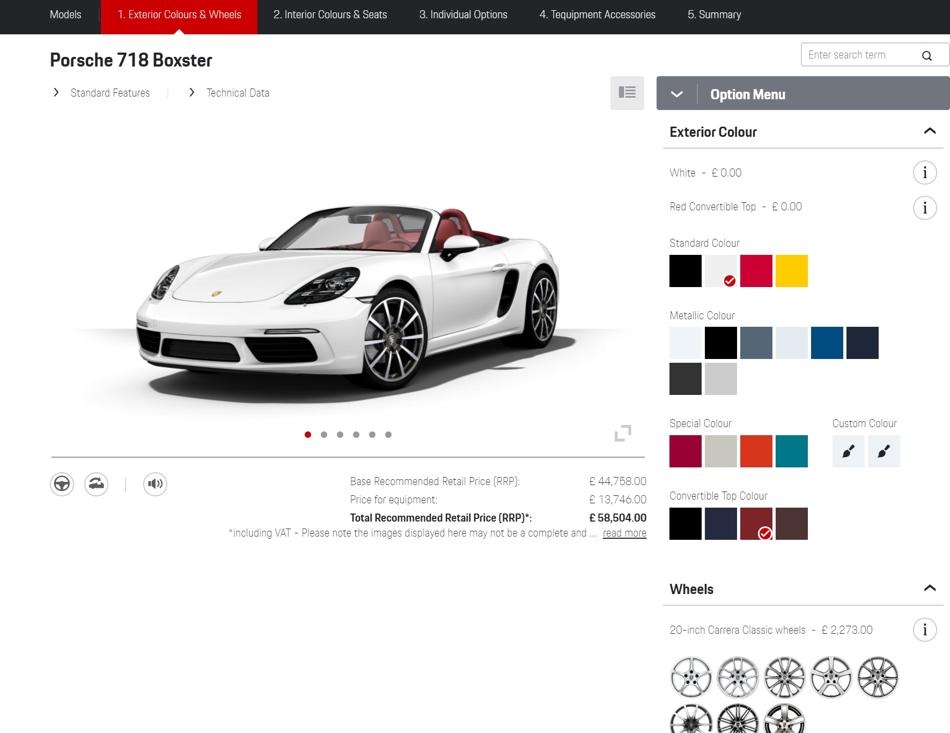Select light silver metallic swatch in second row

point(721,379)
